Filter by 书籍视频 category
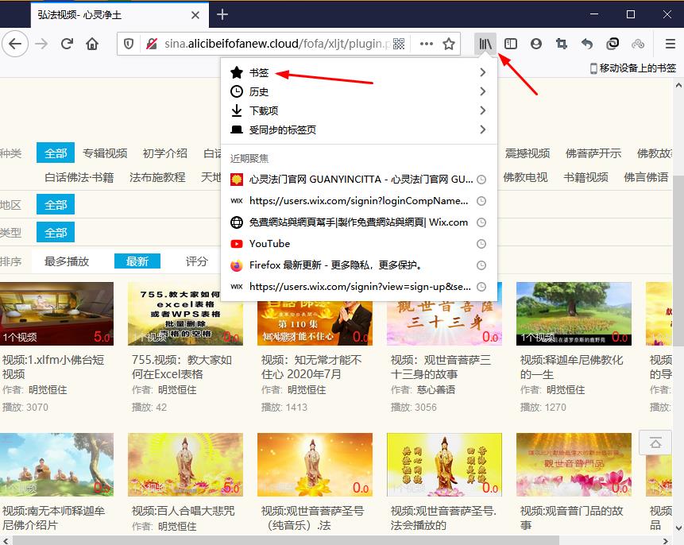This screenshot has height=545, width=684. 585,177
